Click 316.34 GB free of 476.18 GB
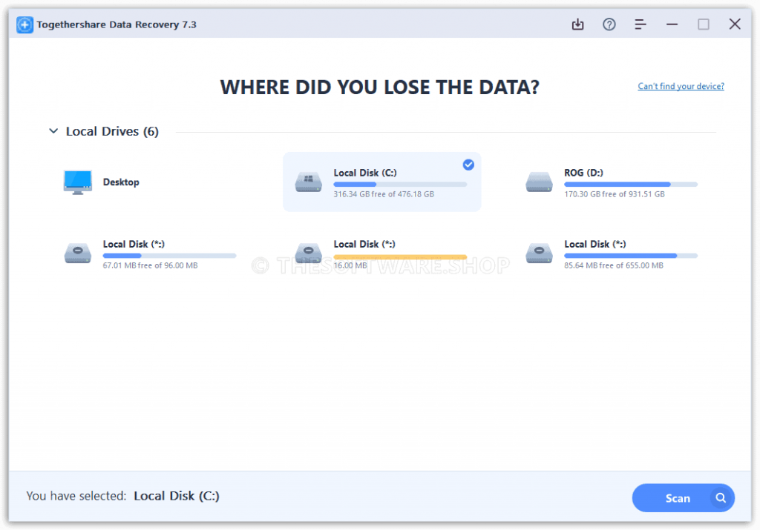This screenshot has width=760, height=530. 384,194
